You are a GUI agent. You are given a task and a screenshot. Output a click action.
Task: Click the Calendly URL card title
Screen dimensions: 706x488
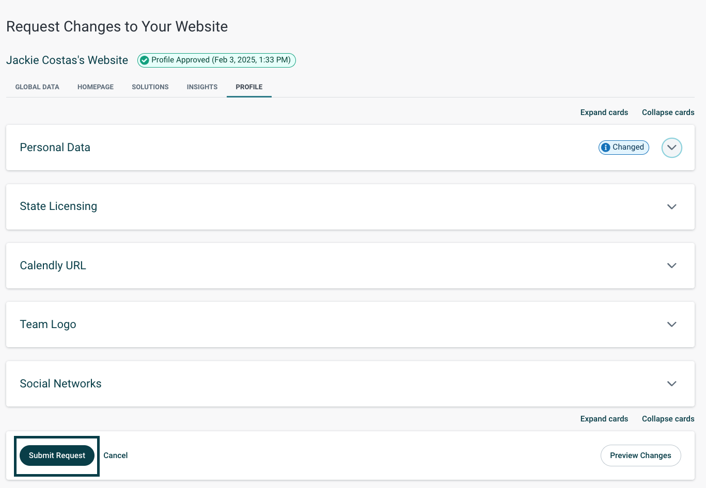point(53,266)
